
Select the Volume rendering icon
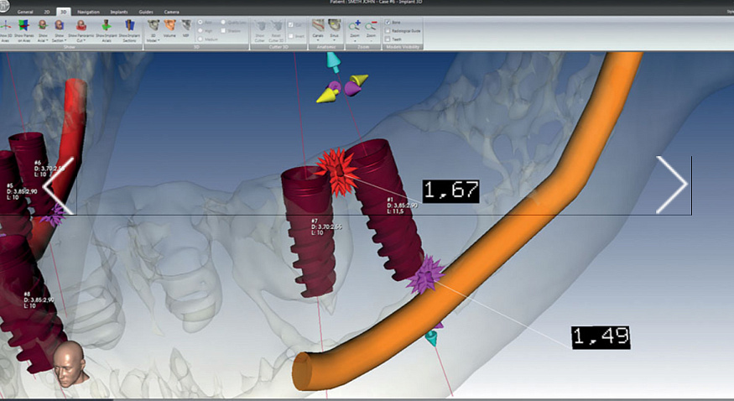click(x=169, y=26)
